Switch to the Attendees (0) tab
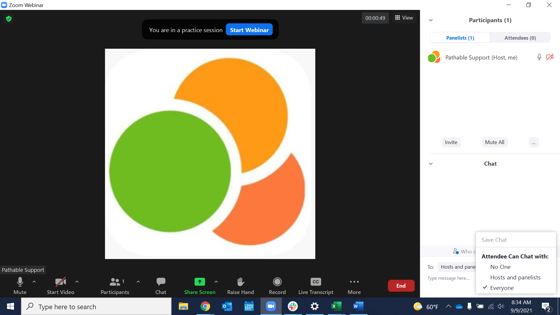Viewport: 560px width, 315px height. pos(520,38)
